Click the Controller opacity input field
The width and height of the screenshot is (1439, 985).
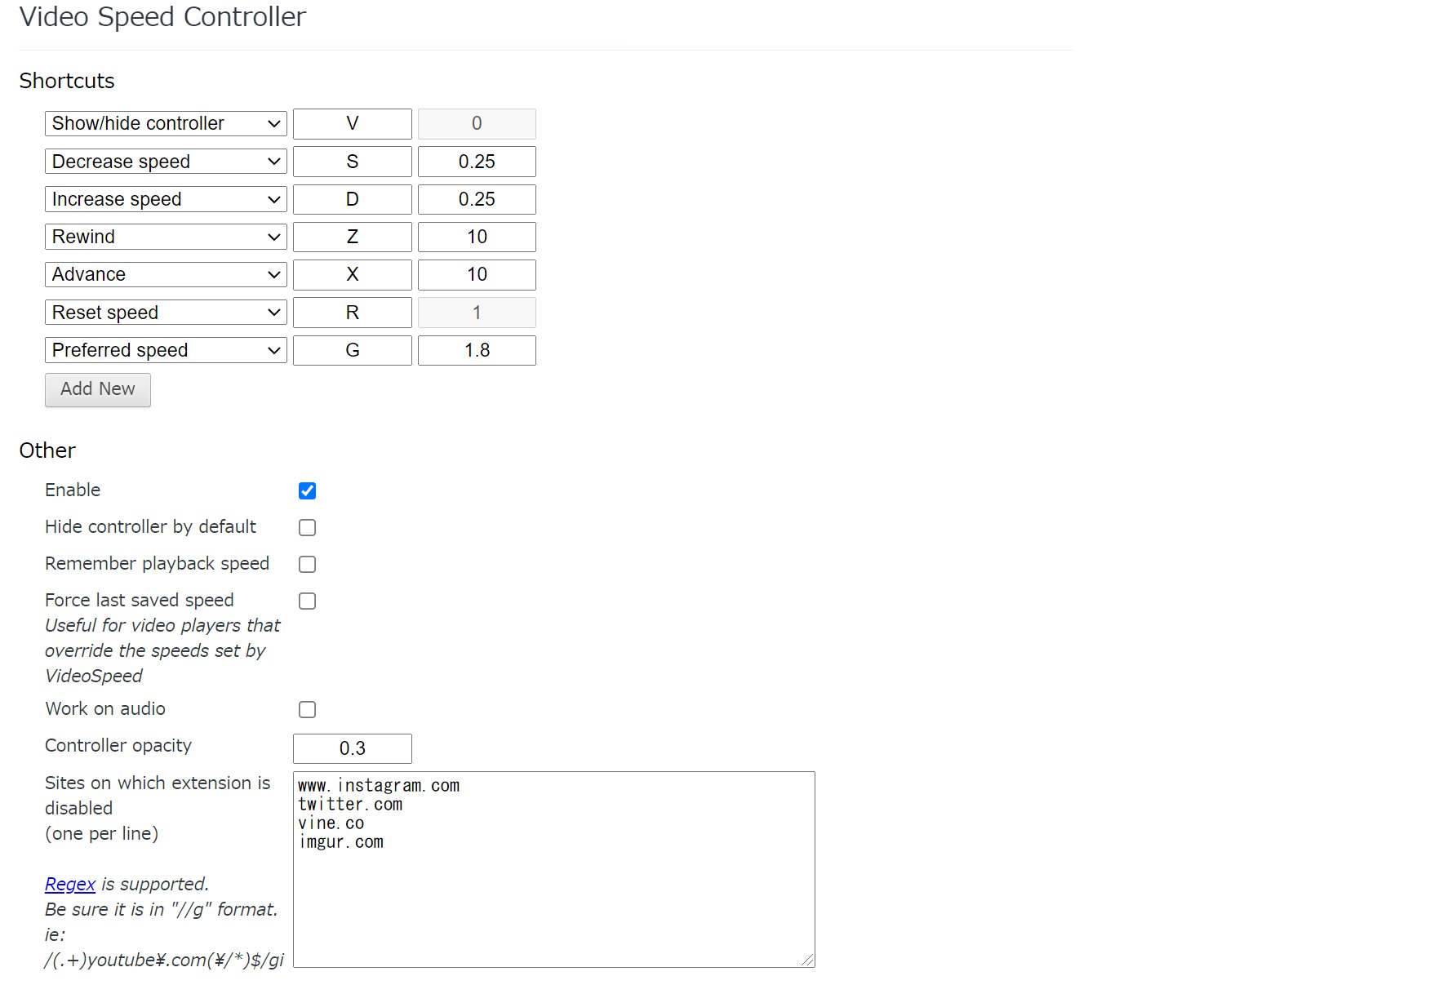pos(353,748)
